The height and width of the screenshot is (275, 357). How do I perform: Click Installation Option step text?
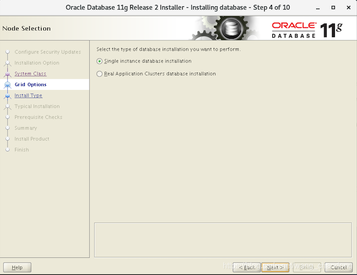[x=37, y=63]
